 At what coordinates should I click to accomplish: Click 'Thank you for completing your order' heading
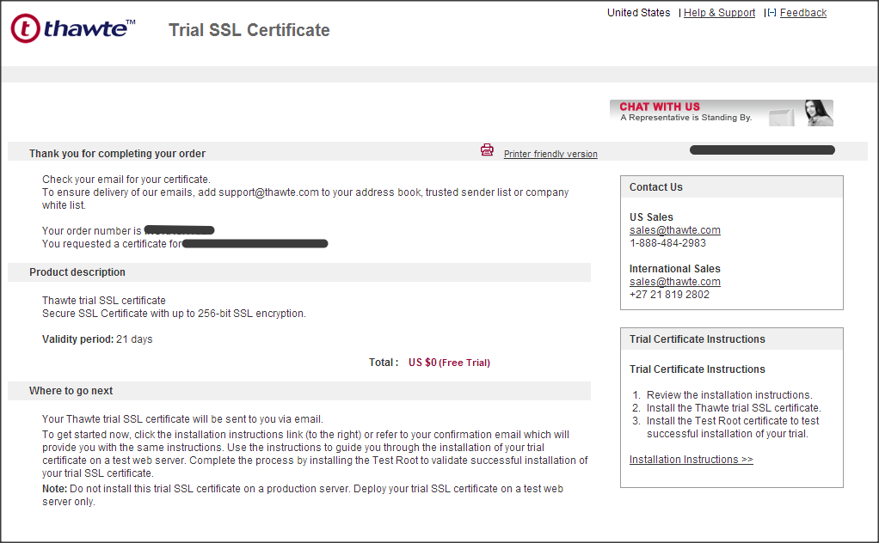click(117, 154)
